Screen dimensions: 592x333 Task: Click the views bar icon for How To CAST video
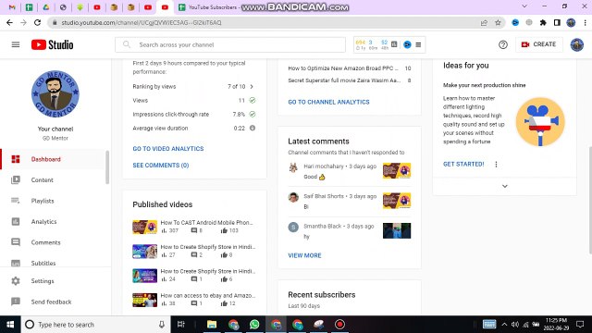[164, 230]
